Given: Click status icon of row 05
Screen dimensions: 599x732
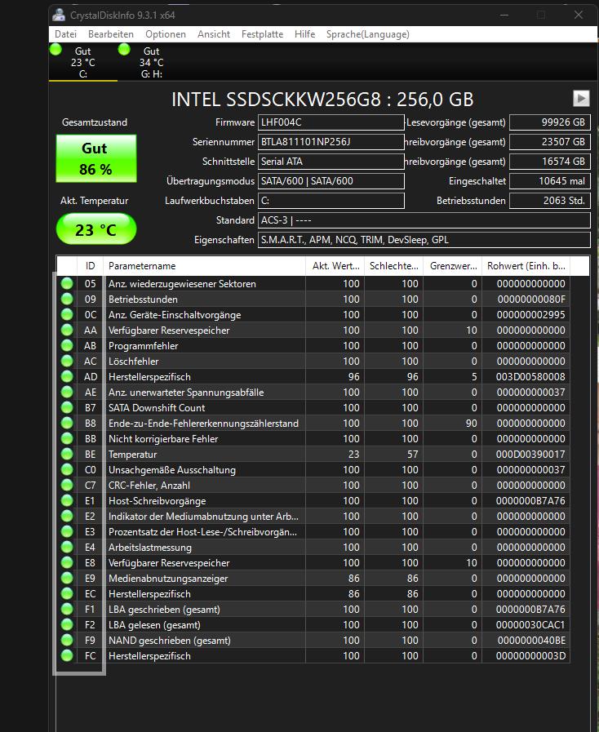Looking at the screenshot, I should [x=67, y=283].
